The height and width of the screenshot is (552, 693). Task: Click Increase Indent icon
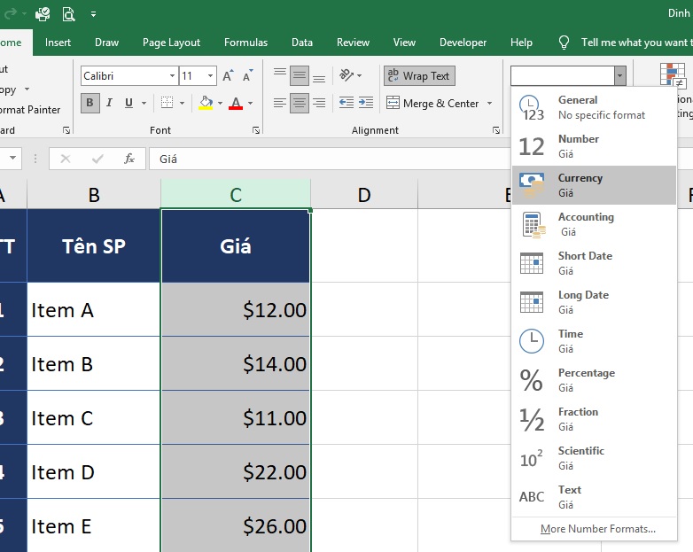pyautogui.click(x=366, y=103)
